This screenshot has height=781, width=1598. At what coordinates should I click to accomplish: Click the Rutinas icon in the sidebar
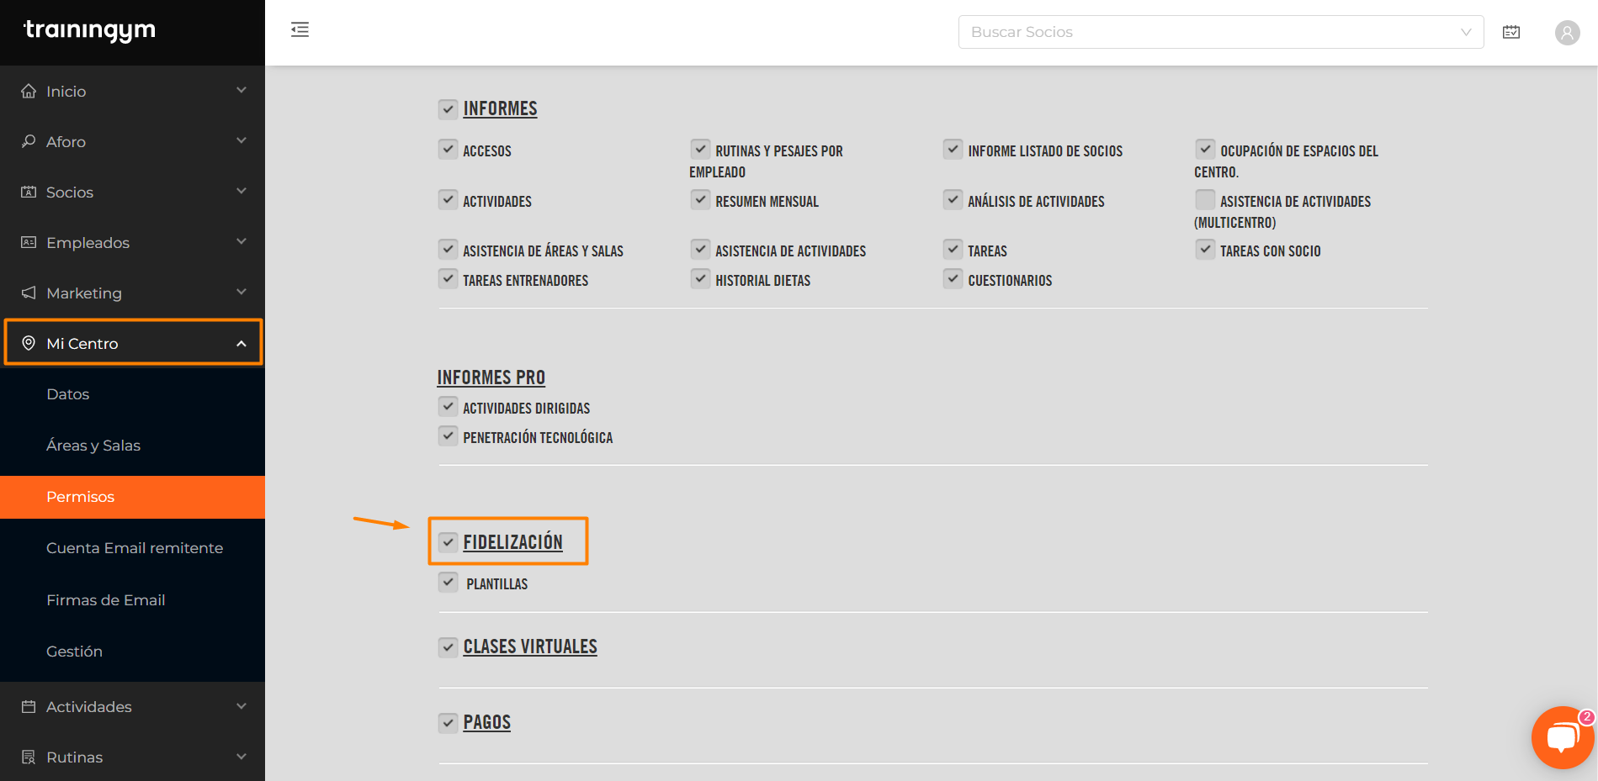(29, 757)
